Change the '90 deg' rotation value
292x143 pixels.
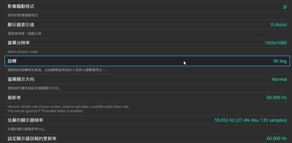coord(280,61)
